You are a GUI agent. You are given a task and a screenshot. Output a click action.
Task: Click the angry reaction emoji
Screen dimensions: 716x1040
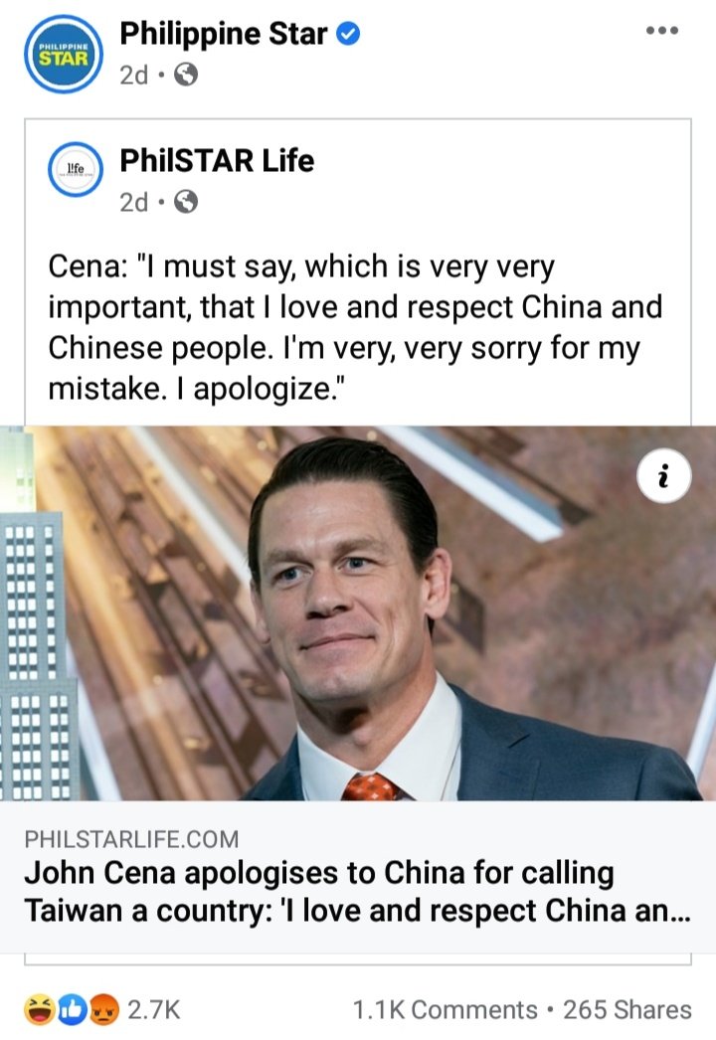(102, 1009)
